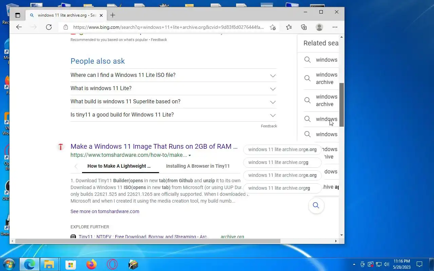The image size is (434, 271).
Task: Expand 'What is windows 11 Lite?' question
Action: 174,88
